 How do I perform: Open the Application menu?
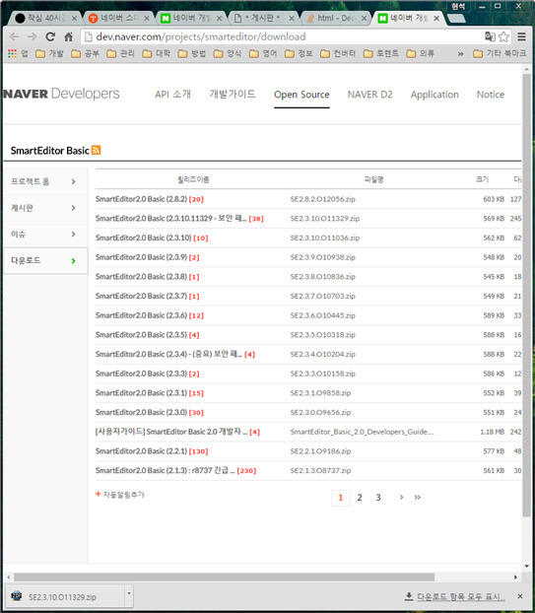pos(435,95)
